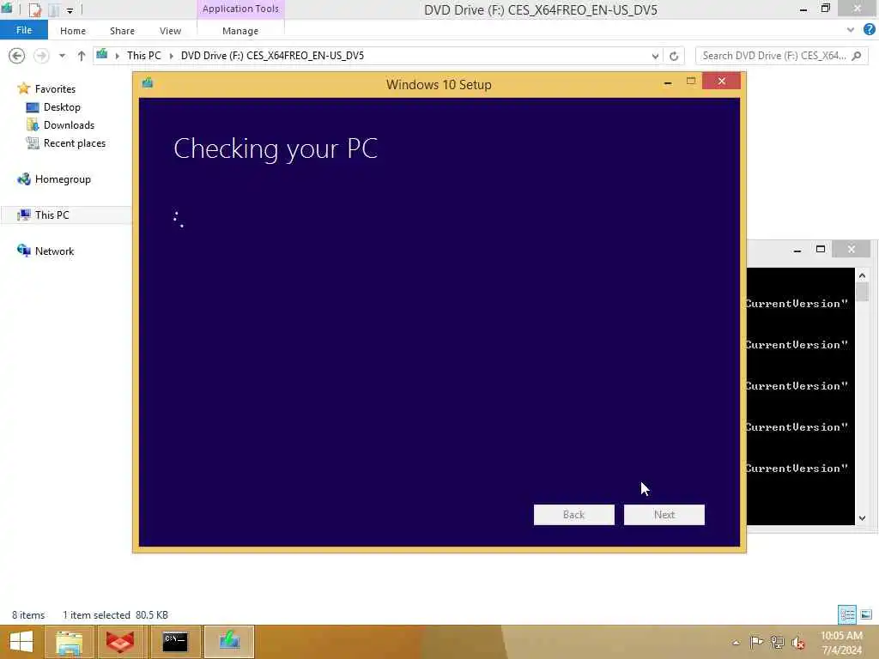Expand the address bar history dropdown
This screenshot has width=879, height=659.
tap(655, 56)
